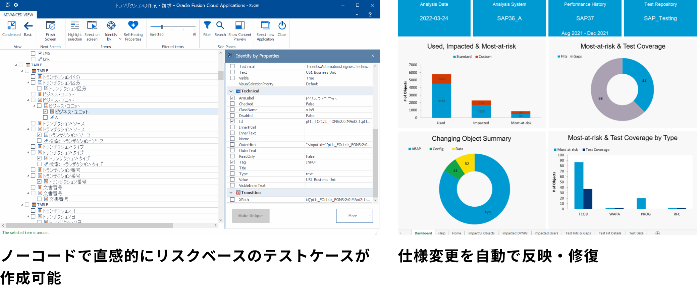This screenshot has width=697, height=285.
Task: Click the Close power icon
Action: pyautogui.click(x=282, y=25)
